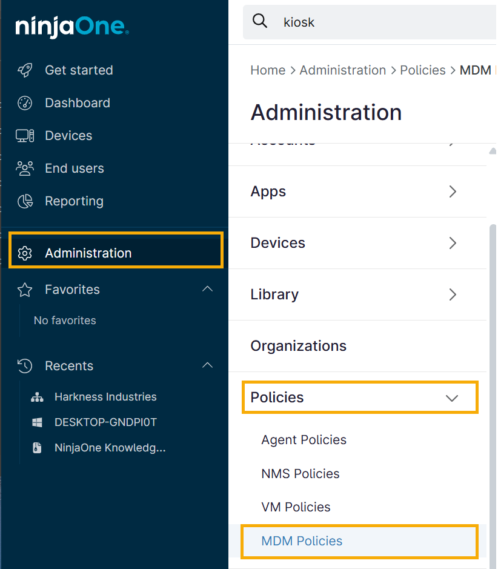Open Dashboard via its gauge icon

(x=24, y=102)
